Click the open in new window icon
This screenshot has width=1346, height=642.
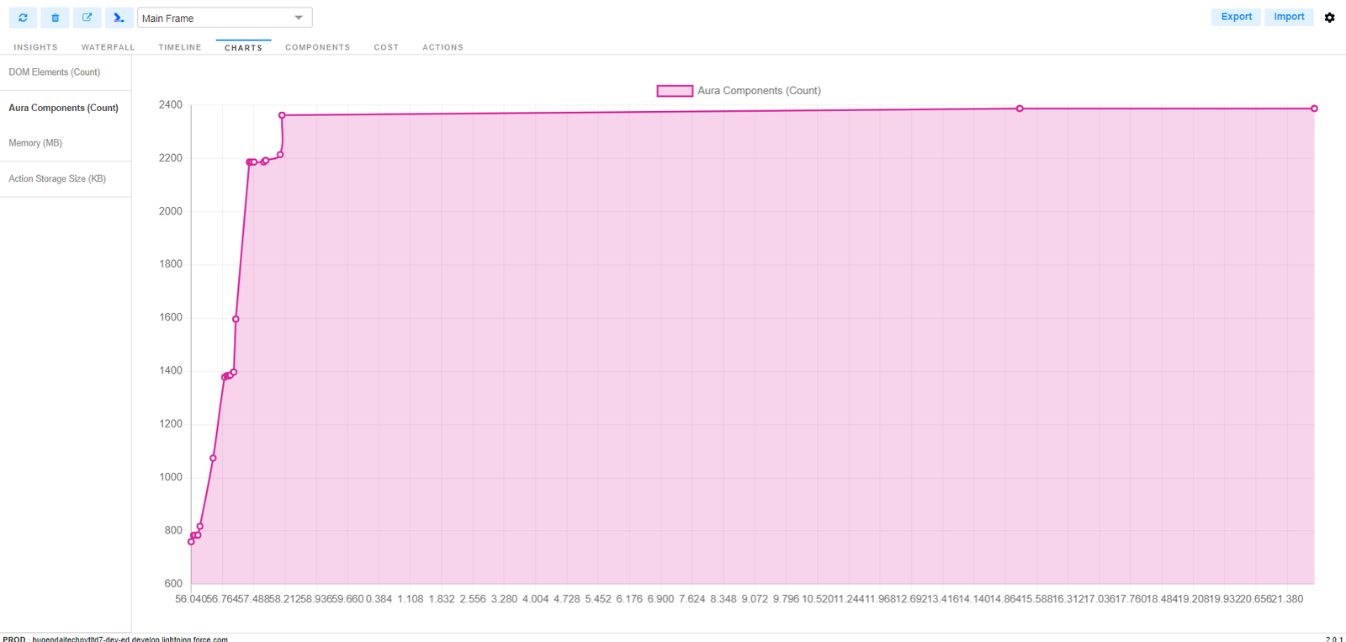[87, 18]
